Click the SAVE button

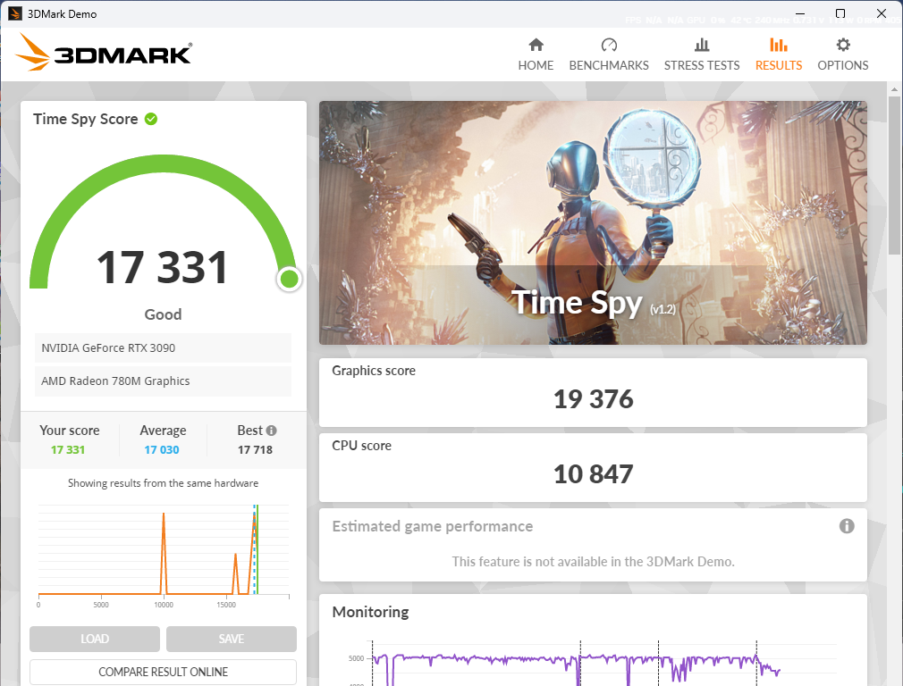(x=231, y=639)
